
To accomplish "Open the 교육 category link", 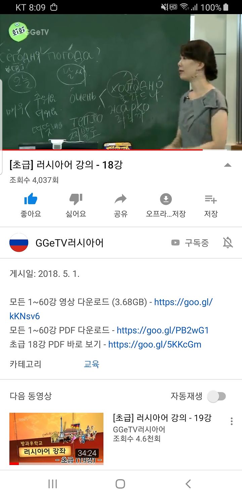I will (91, 364).
